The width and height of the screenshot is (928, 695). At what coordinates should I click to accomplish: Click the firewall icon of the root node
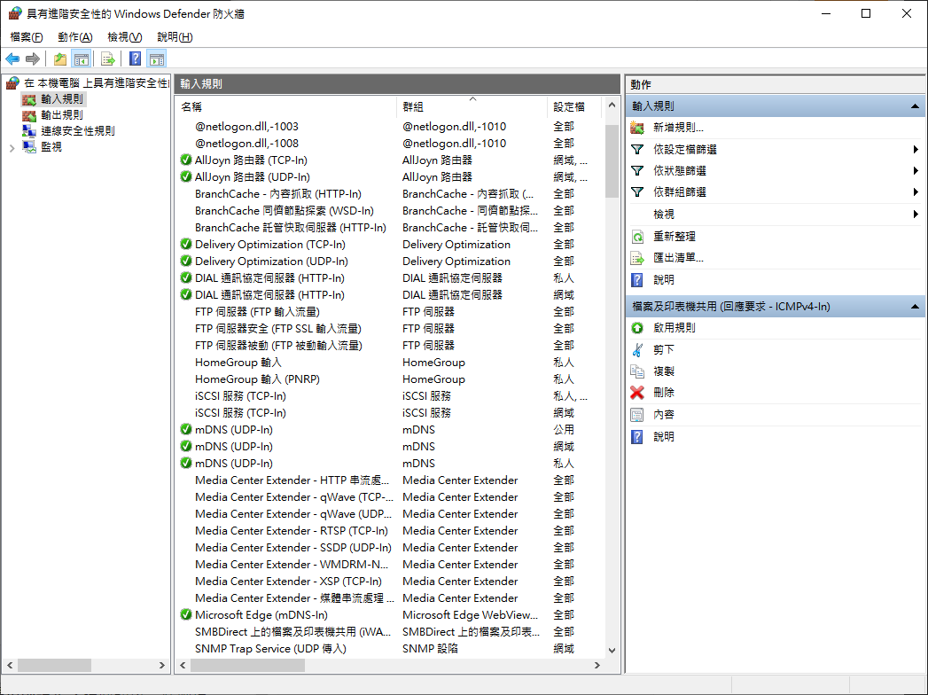point(13,82)
